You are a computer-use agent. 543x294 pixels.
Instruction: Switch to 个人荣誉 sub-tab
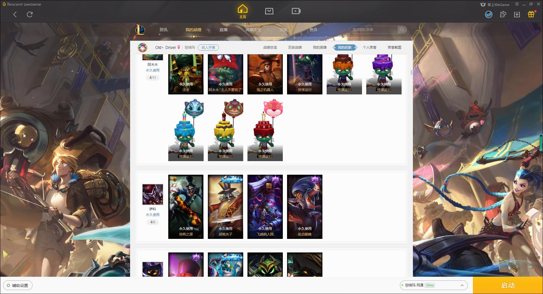point(370,47)
